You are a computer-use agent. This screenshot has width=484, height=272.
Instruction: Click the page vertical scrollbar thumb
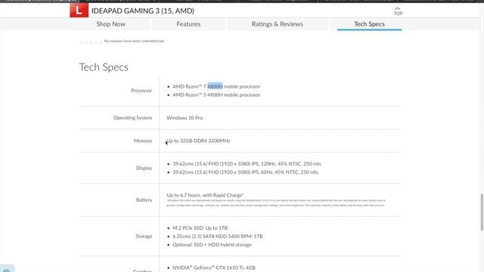[x=482, y=212]
